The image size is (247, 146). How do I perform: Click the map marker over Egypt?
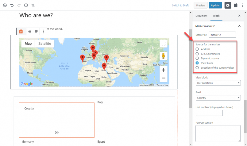[x=104, y=67]
